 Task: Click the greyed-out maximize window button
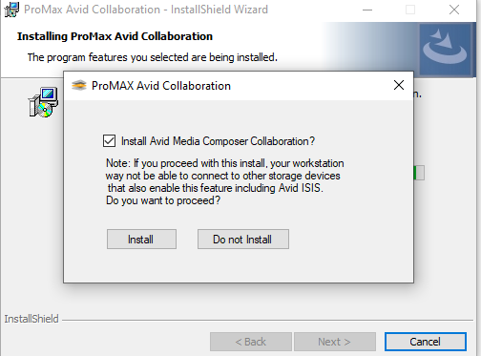click(410, 10)
